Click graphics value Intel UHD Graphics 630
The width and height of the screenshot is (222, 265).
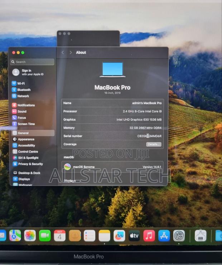pyautogui.click(x=139, y=120)
